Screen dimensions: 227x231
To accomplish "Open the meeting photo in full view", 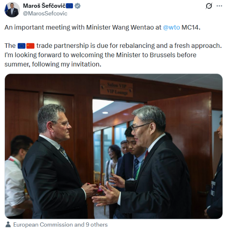I will (113, 146).
